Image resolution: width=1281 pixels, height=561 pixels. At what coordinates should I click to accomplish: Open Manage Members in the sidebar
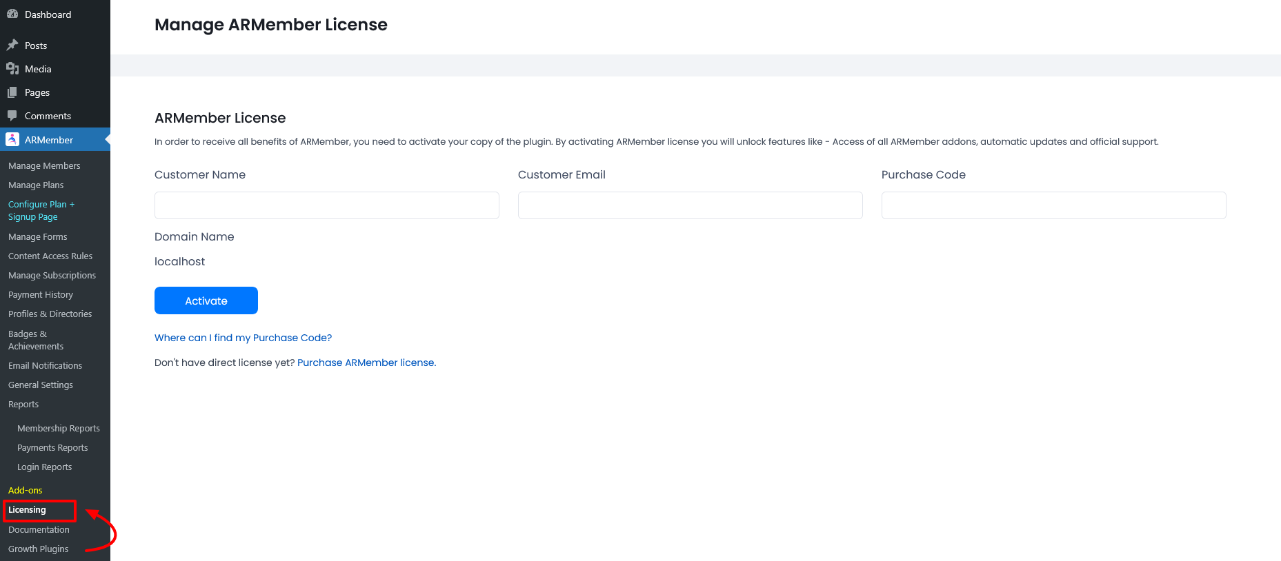pyautogui.click(x=44, y=166)
